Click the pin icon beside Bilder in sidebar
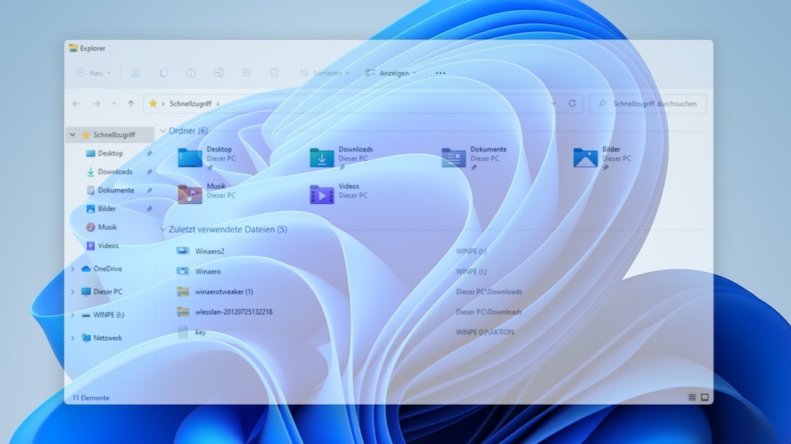The height and width of the screenshot is (444, 791). pyautogui.click(x=150, y=209)
